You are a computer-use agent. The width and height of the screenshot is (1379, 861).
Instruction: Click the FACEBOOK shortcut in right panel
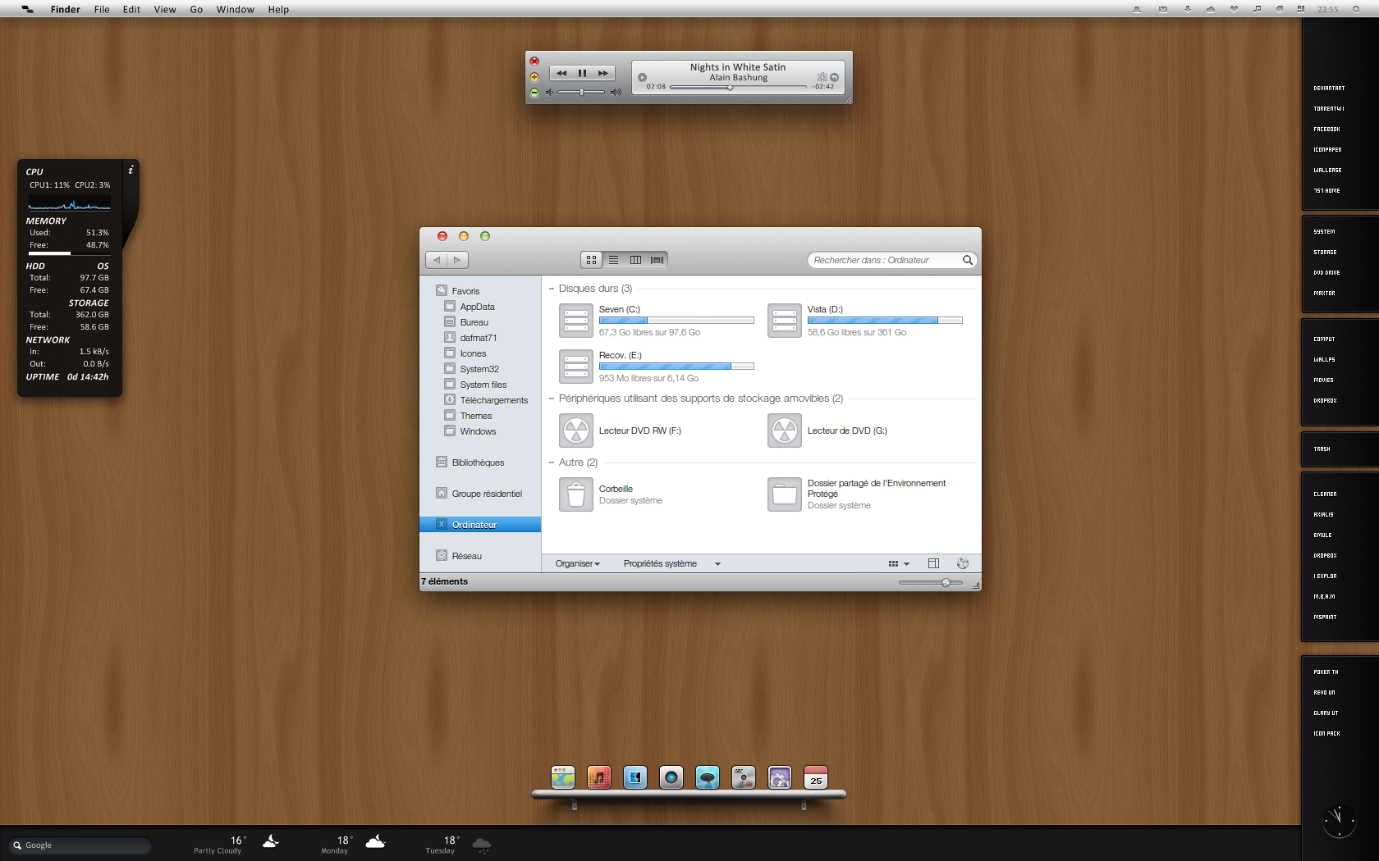[x=1326, y=130]
